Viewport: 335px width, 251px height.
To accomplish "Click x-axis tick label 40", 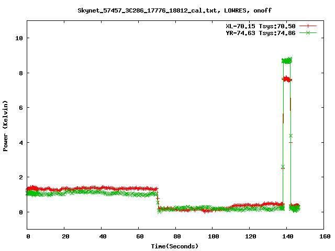I will tap(103, 236).
